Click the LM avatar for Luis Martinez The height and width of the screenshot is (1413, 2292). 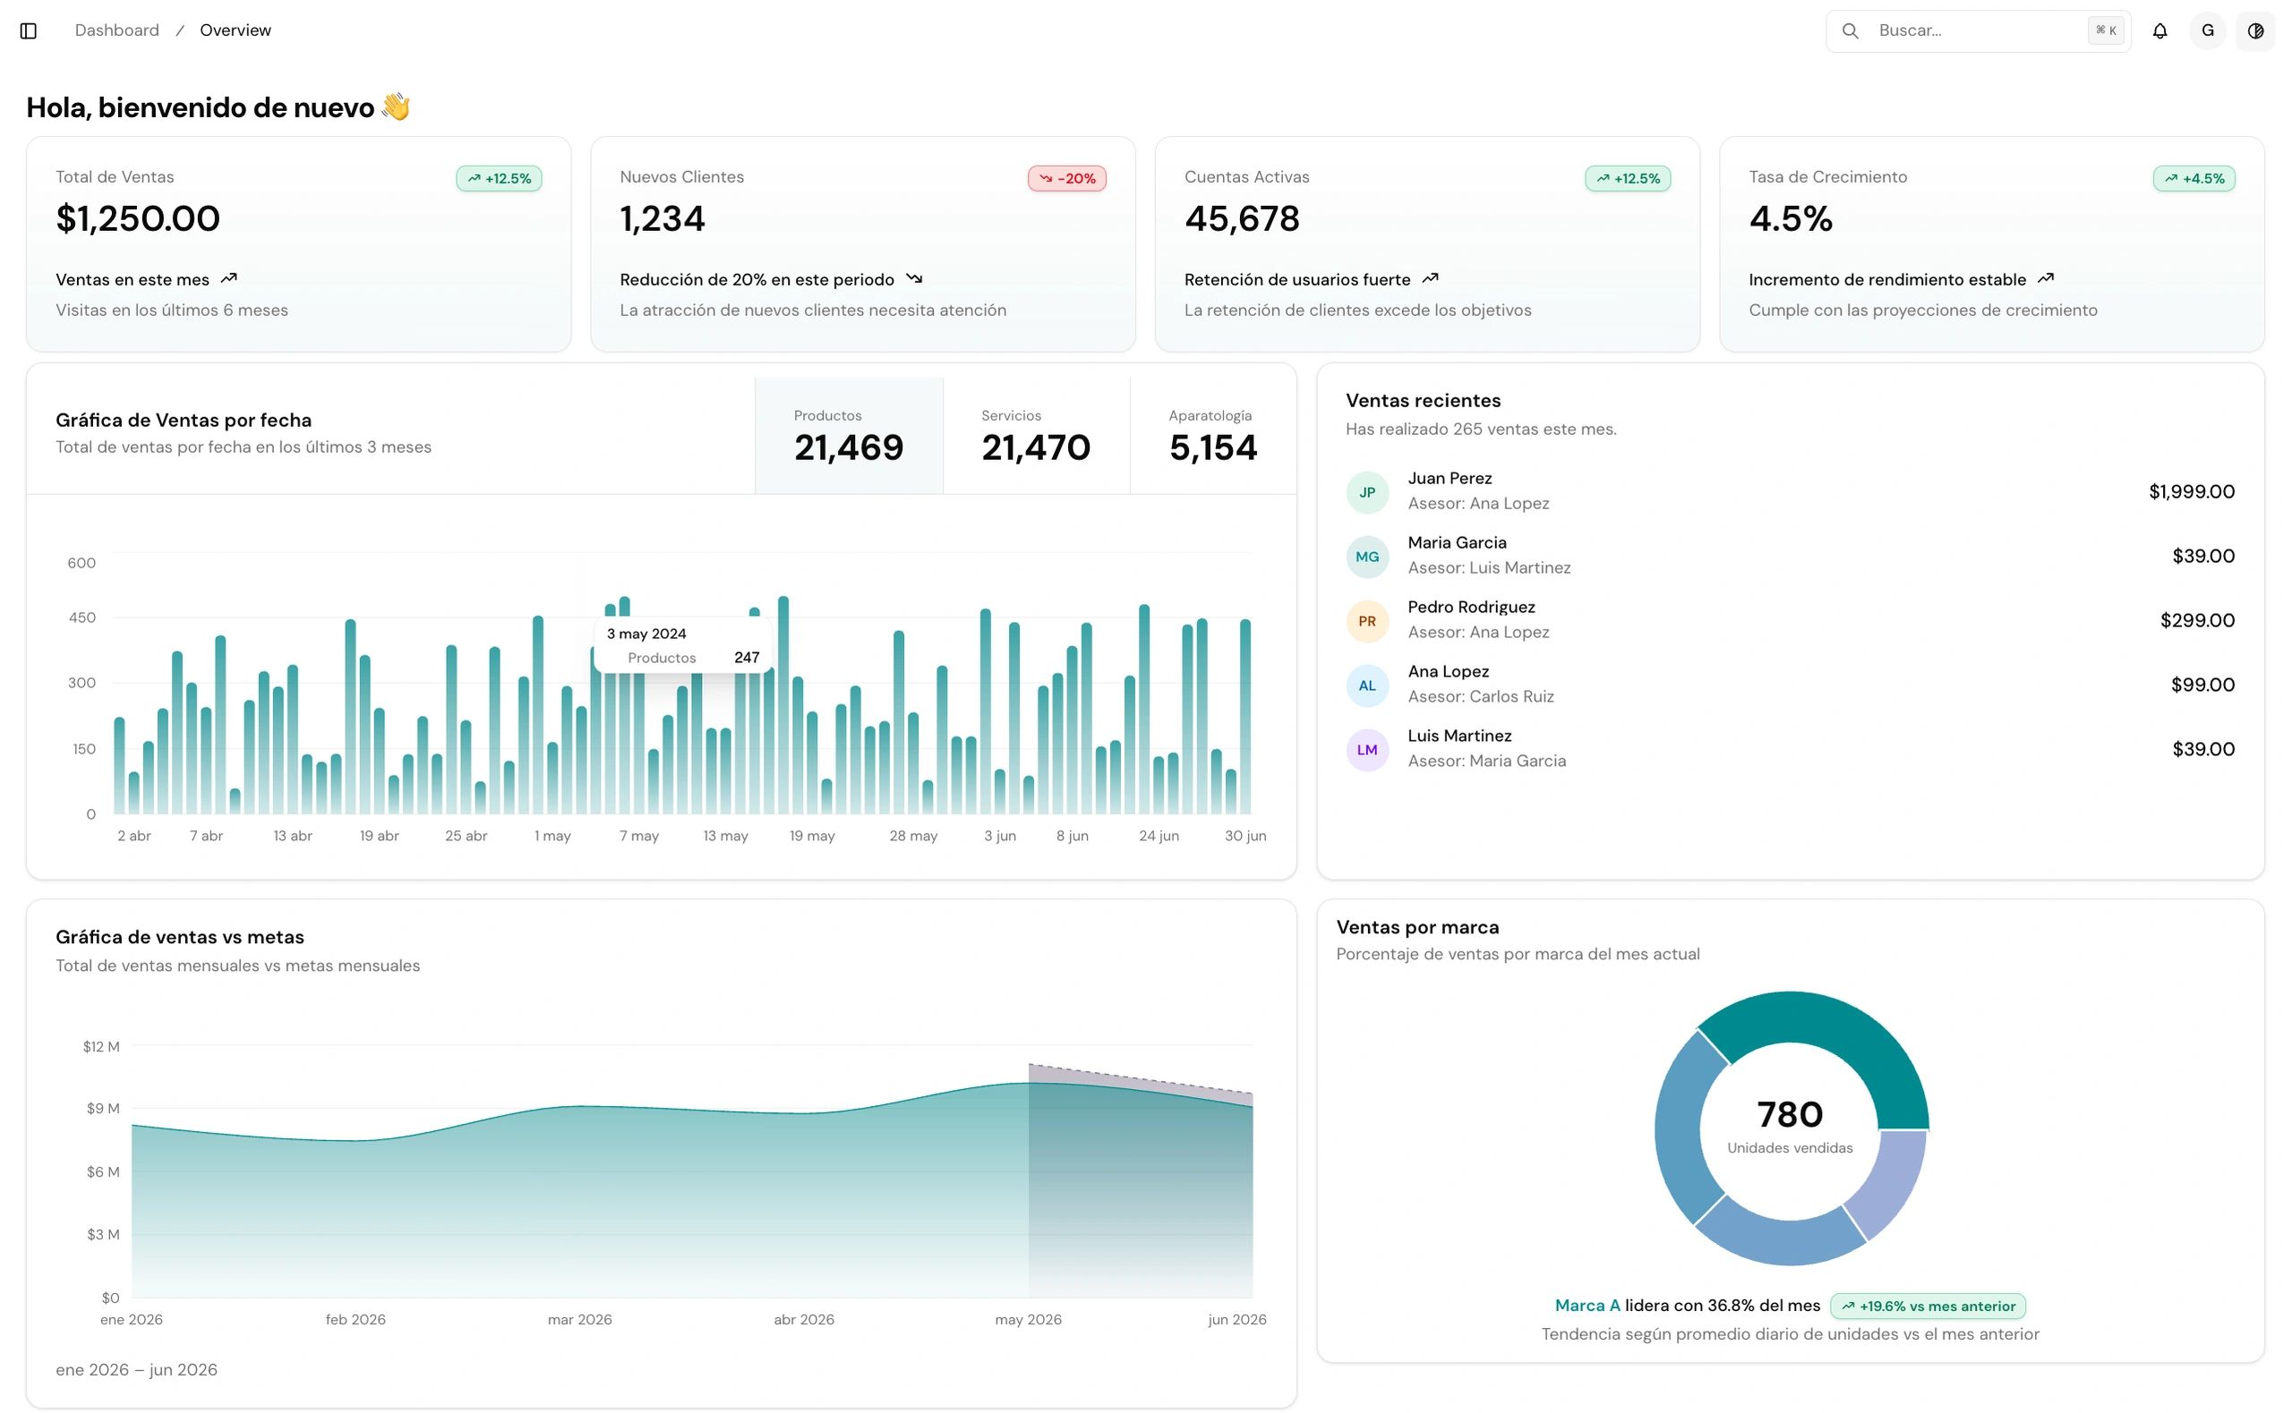(1366, 750)
